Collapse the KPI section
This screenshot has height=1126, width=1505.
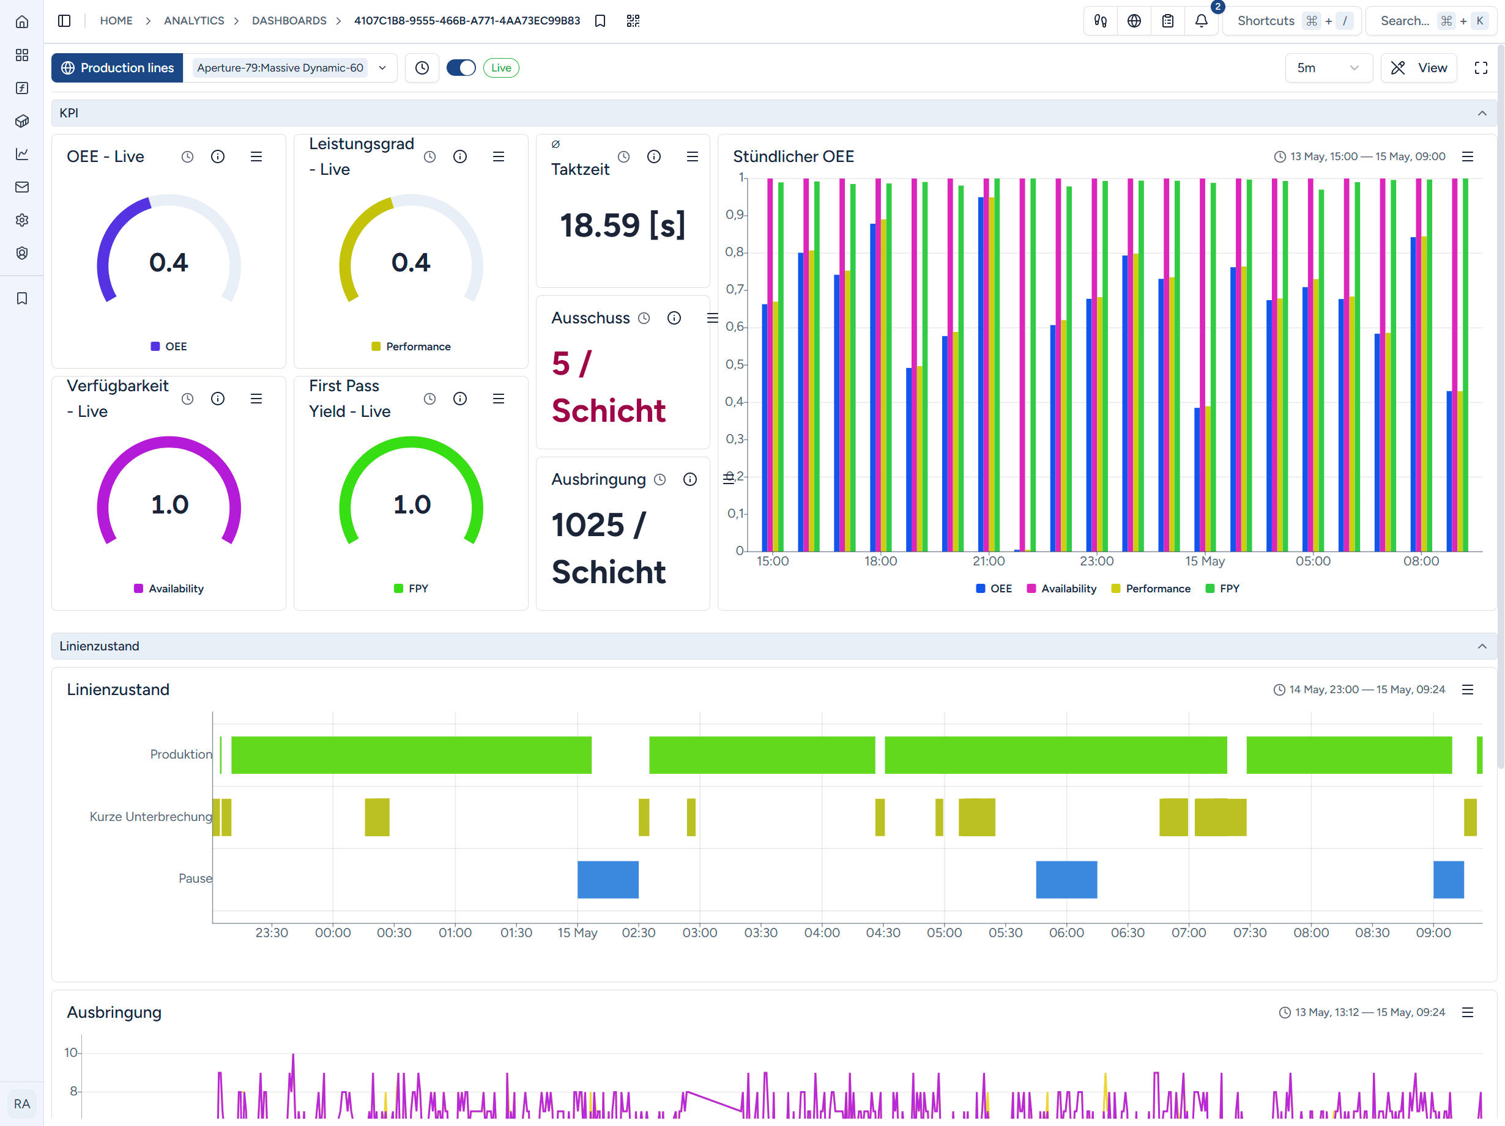pyautogui.click(x=1482, y=114)
